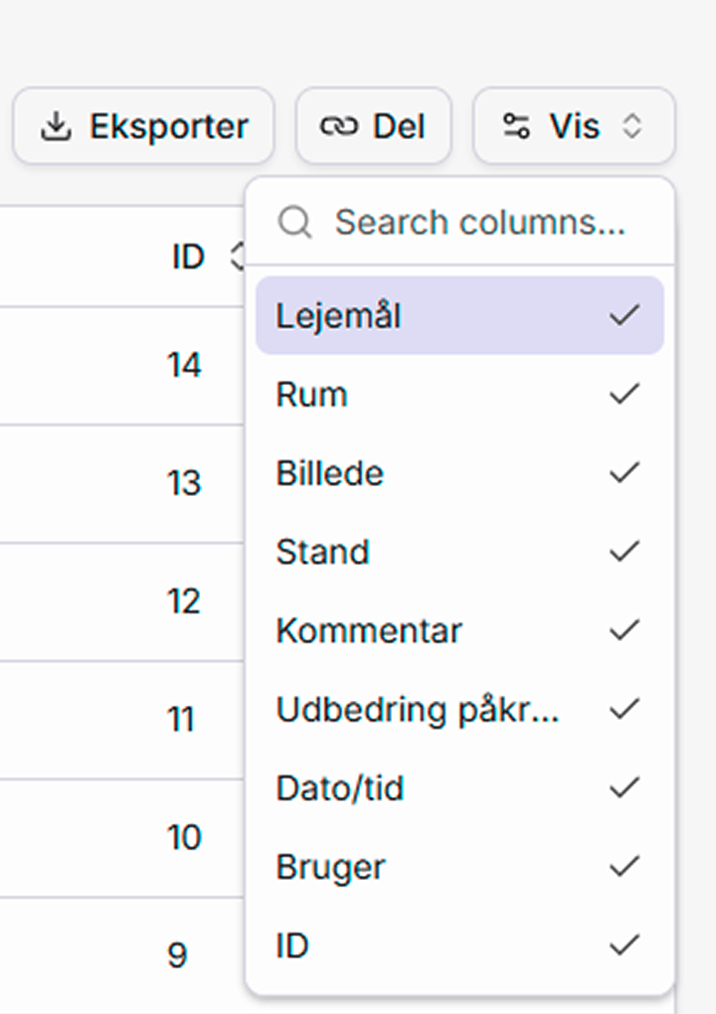Toggle the Bruger column option
The width and height of the screenshot is (716, 1014).
pos(459,867)
